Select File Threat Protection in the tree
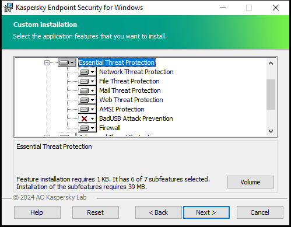 pyautogui.click(x=129, y=81)
